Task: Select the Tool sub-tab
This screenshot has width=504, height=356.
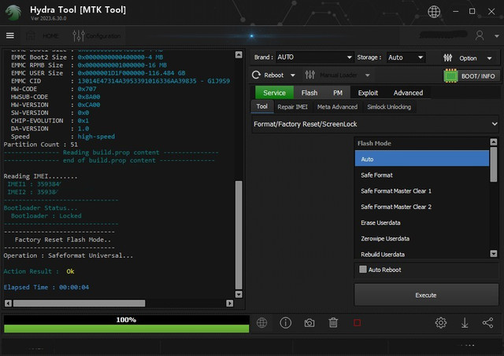Action: tap(262, 106)
